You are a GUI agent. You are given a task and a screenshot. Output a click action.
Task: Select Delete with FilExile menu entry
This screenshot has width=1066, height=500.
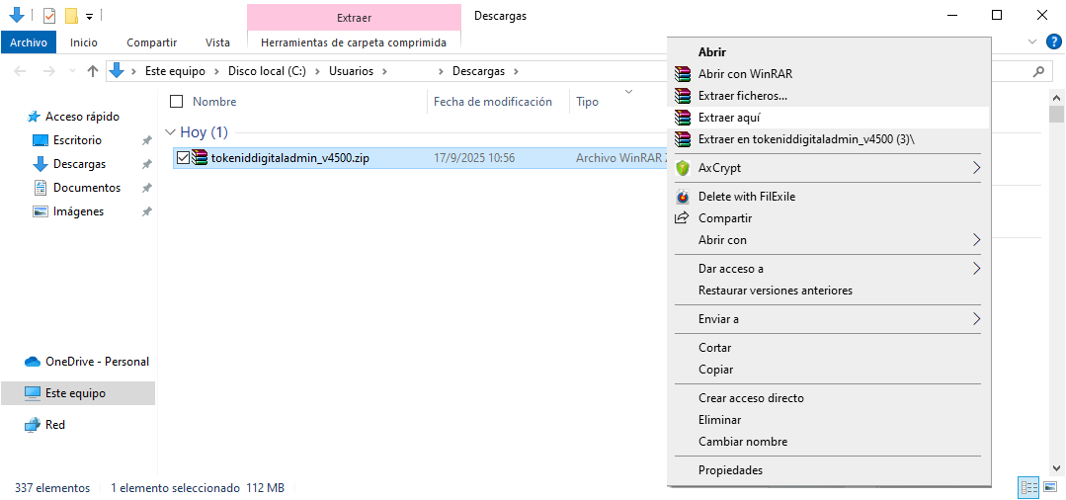pyautogui.click(x=746, y=197)
